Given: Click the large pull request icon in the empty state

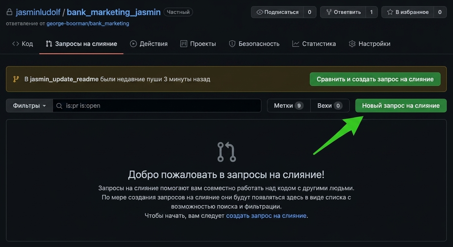Looking at the screenshot, I should coord(226,152).
